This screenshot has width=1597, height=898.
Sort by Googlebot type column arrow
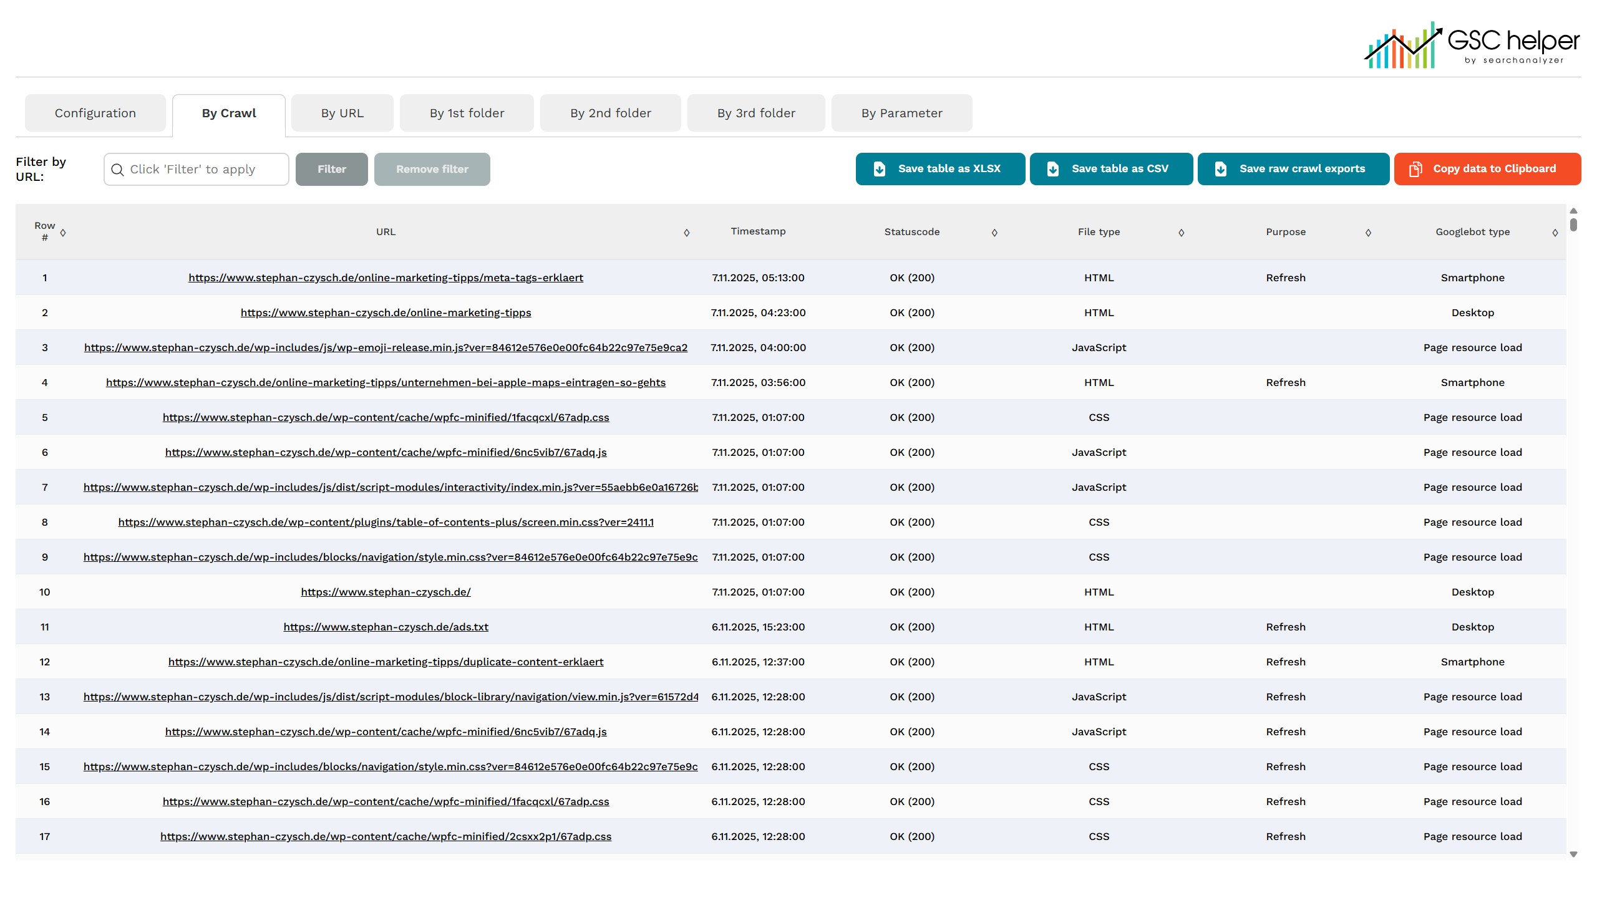pos(1555,233)
